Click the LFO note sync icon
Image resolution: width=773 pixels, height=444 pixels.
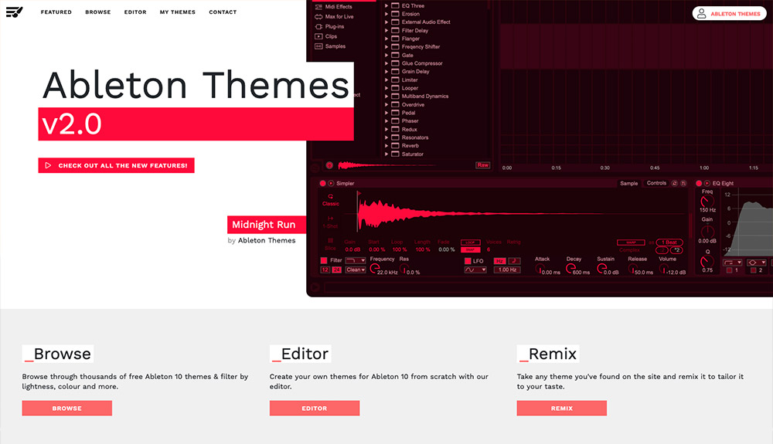click(x=514, y=261)
